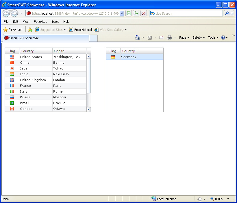The height and width of the screenshot is (203, 237).
Task: Click the Germany flag icon
Action: coord(113,57)
